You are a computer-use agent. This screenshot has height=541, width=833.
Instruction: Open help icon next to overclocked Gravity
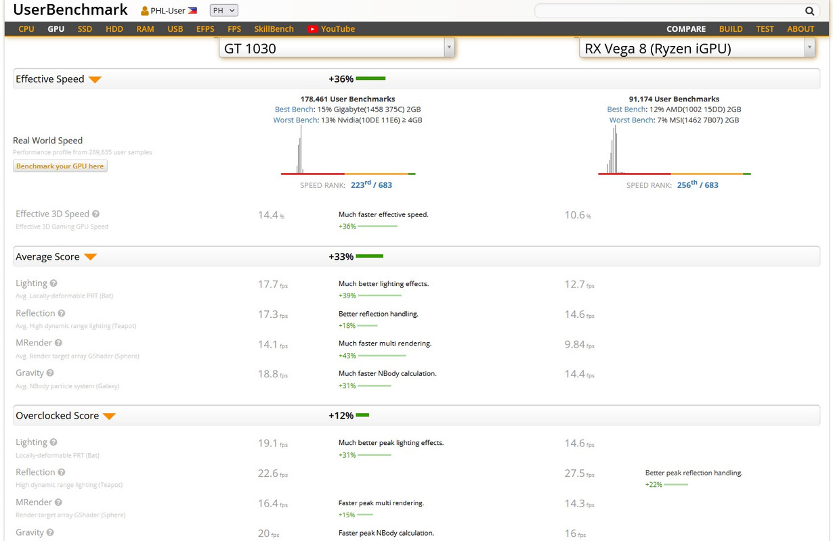(x=50, y=532)
